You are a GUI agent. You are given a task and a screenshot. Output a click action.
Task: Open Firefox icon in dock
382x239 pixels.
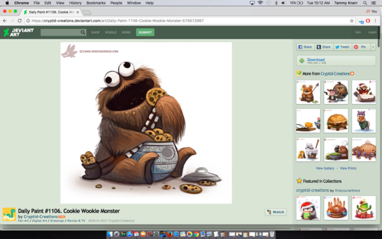[x=169, y=234]
